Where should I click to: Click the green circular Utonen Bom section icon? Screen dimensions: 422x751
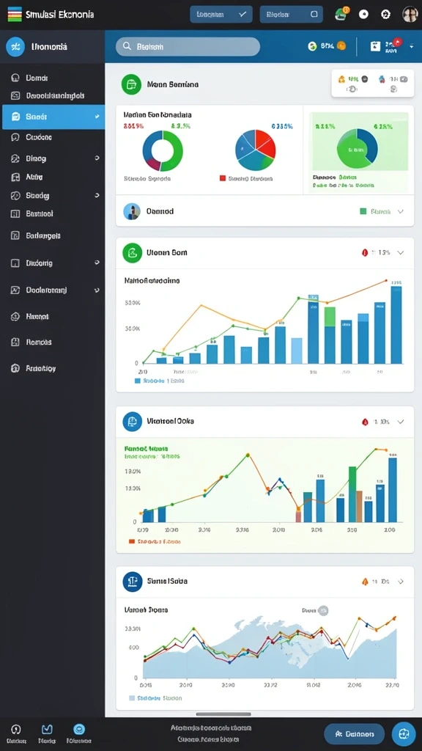point(132,252)
